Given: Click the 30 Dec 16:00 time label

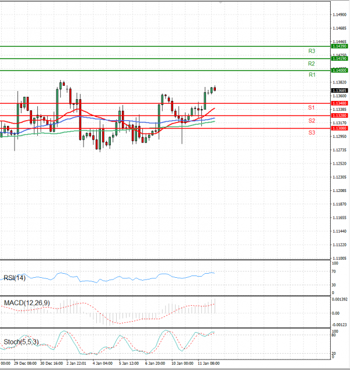Looking at the screenshot, I should [x=51, y=364].
